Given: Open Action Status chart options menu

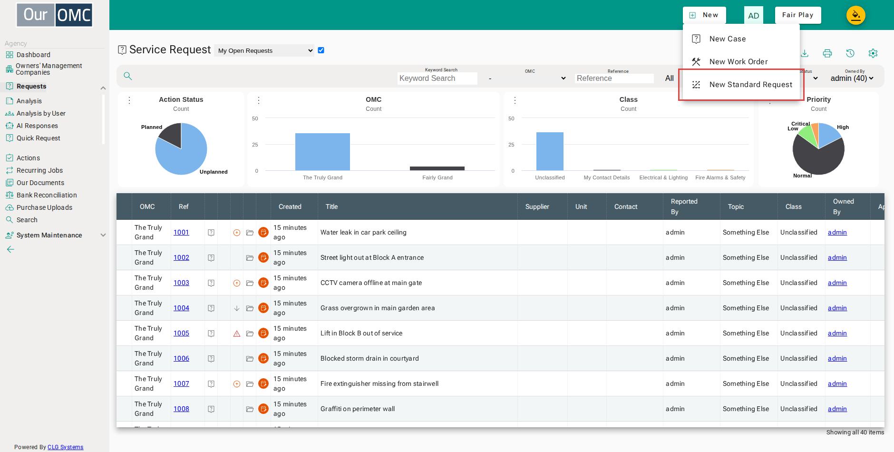Looking at the screenshot, I should (129, 100).
